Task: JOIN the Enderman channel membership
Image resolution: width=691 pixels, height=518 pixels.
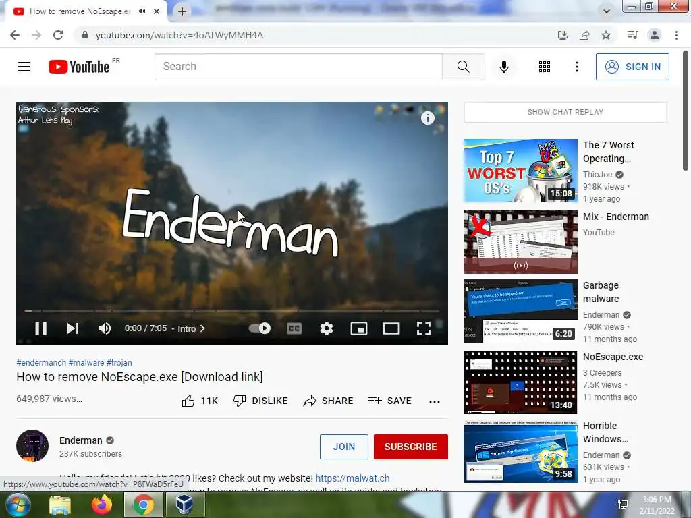Action: click(343, 447)
